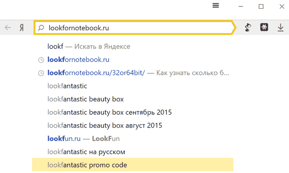Choose highlighted 'lookfantastic promo code' suggestion
289x173 pixels.
tap(133, 165)
